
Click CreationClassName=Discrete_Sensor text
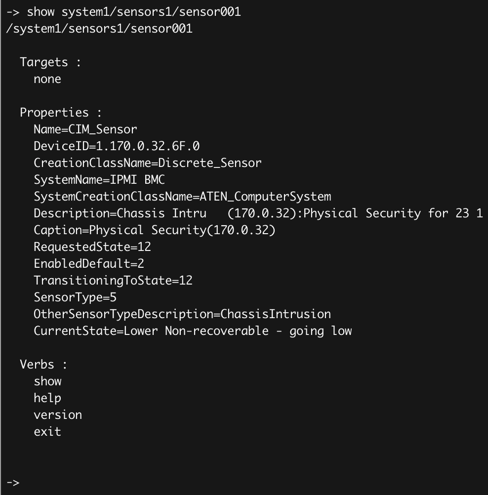[147, 163]
